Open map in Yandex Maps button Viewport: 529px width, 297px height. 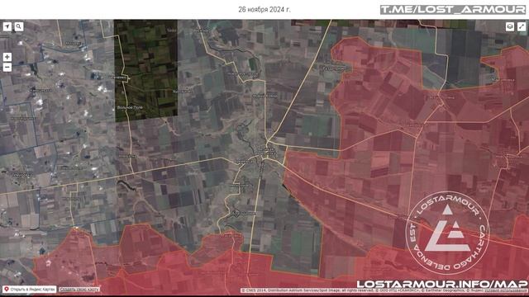[x=30, y=290]
